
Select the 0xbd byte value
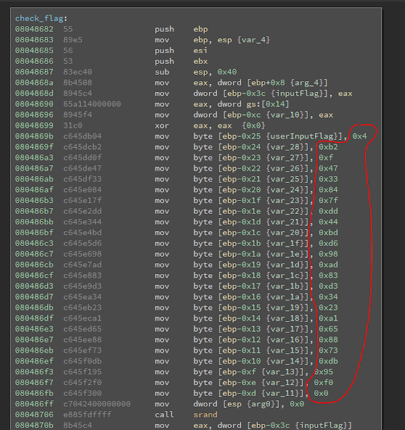click(328, 232)
